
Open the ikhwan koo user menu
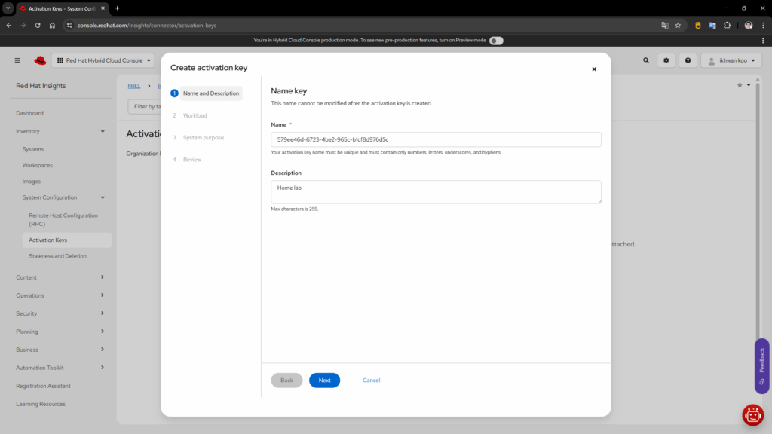coord(731,60)
